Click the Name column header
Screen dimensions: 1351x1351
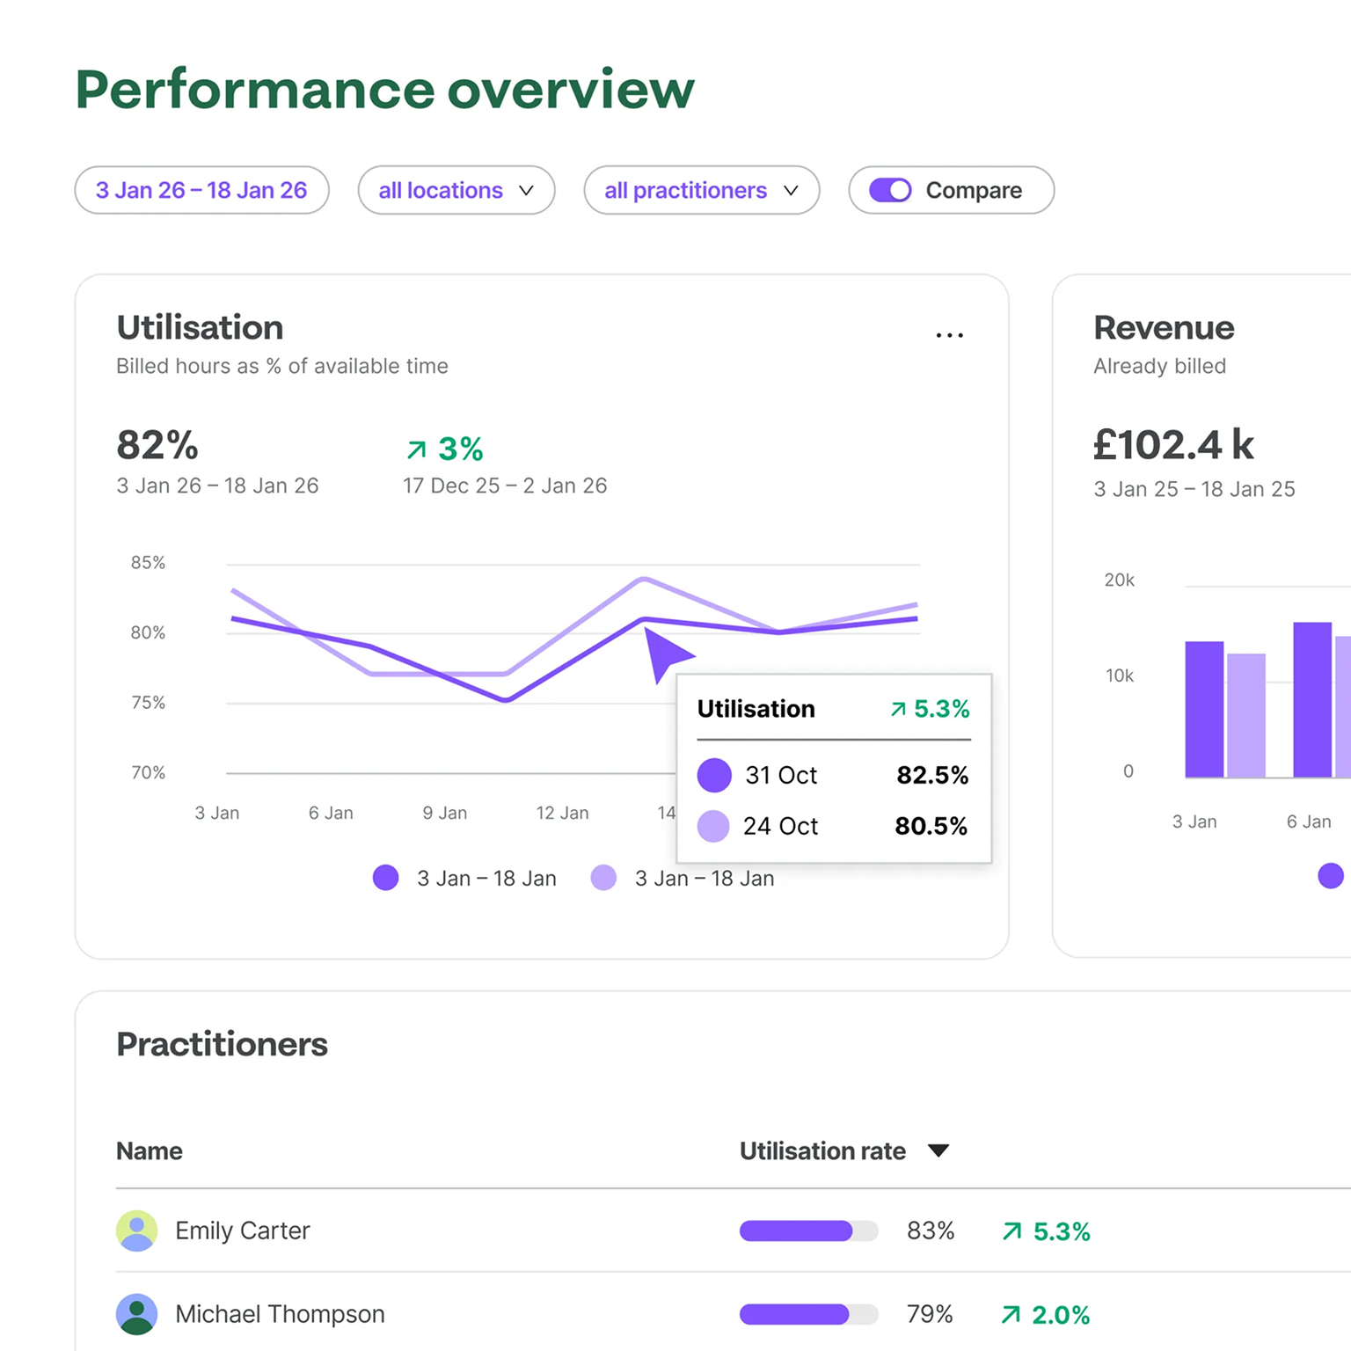[150, 1150]
